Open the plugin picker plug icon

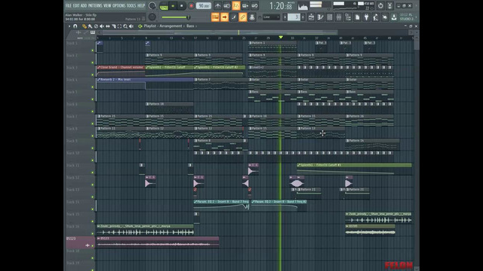tap(366, 17)
